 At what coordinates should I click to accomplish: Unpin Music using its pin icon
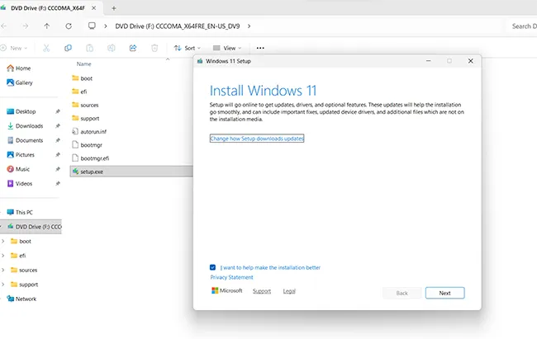pyautogui.click(x=58, y=169)
